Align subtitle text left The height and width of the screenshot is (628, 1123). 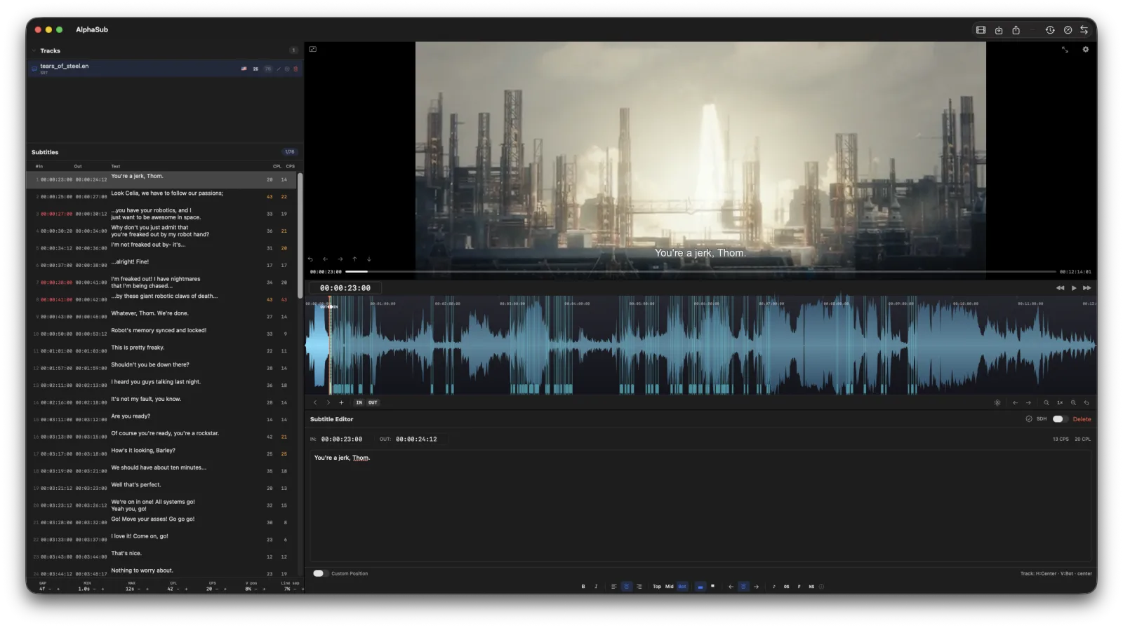[614, 587]
